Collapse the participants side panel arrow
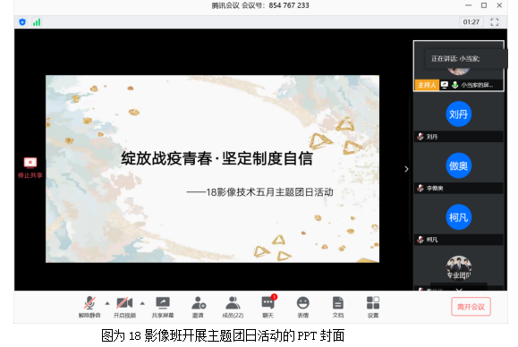518x347 pixels. (x=406, y=169)
